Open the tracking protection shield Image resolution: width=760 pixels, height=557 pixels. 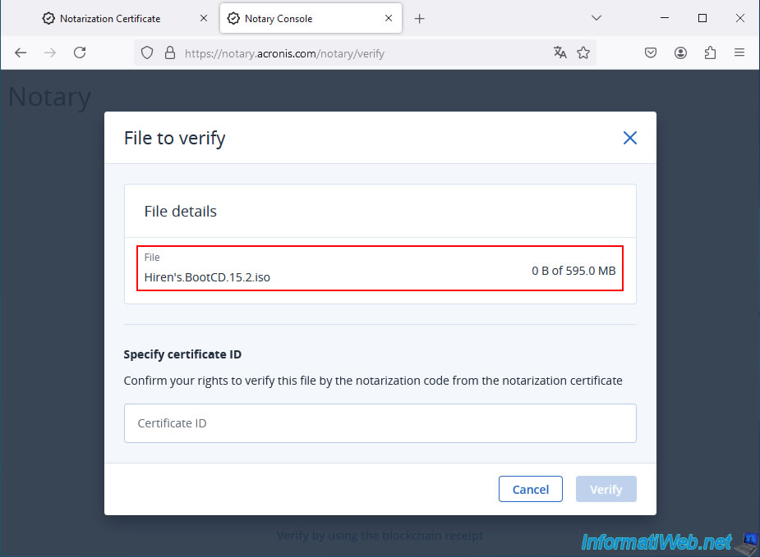point(147,53)
